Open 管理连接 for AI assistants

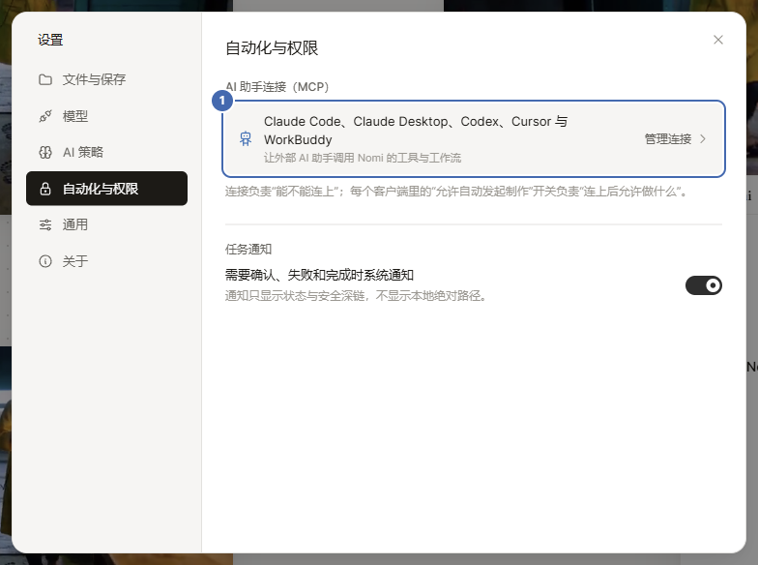(668, 139)
